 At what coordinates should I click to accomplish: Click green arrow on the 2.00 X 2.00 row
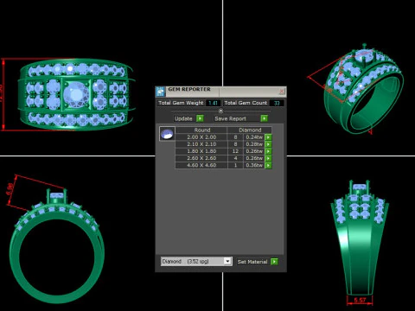point(268,137)
